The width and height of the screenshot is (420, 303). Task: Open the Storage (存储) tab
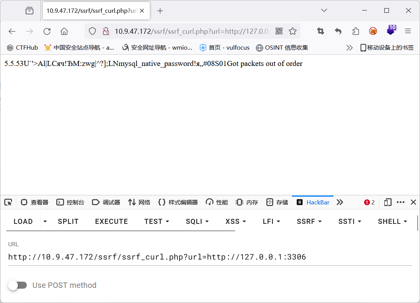pyautogui.click(x=277, y=203)
